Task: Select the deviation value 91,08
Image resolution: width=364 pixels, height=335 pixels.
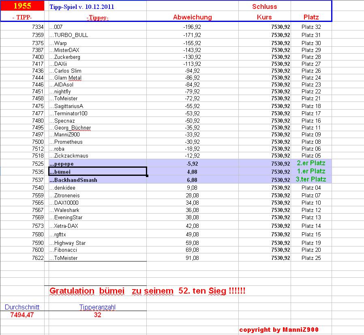Action: coord(192,258)
